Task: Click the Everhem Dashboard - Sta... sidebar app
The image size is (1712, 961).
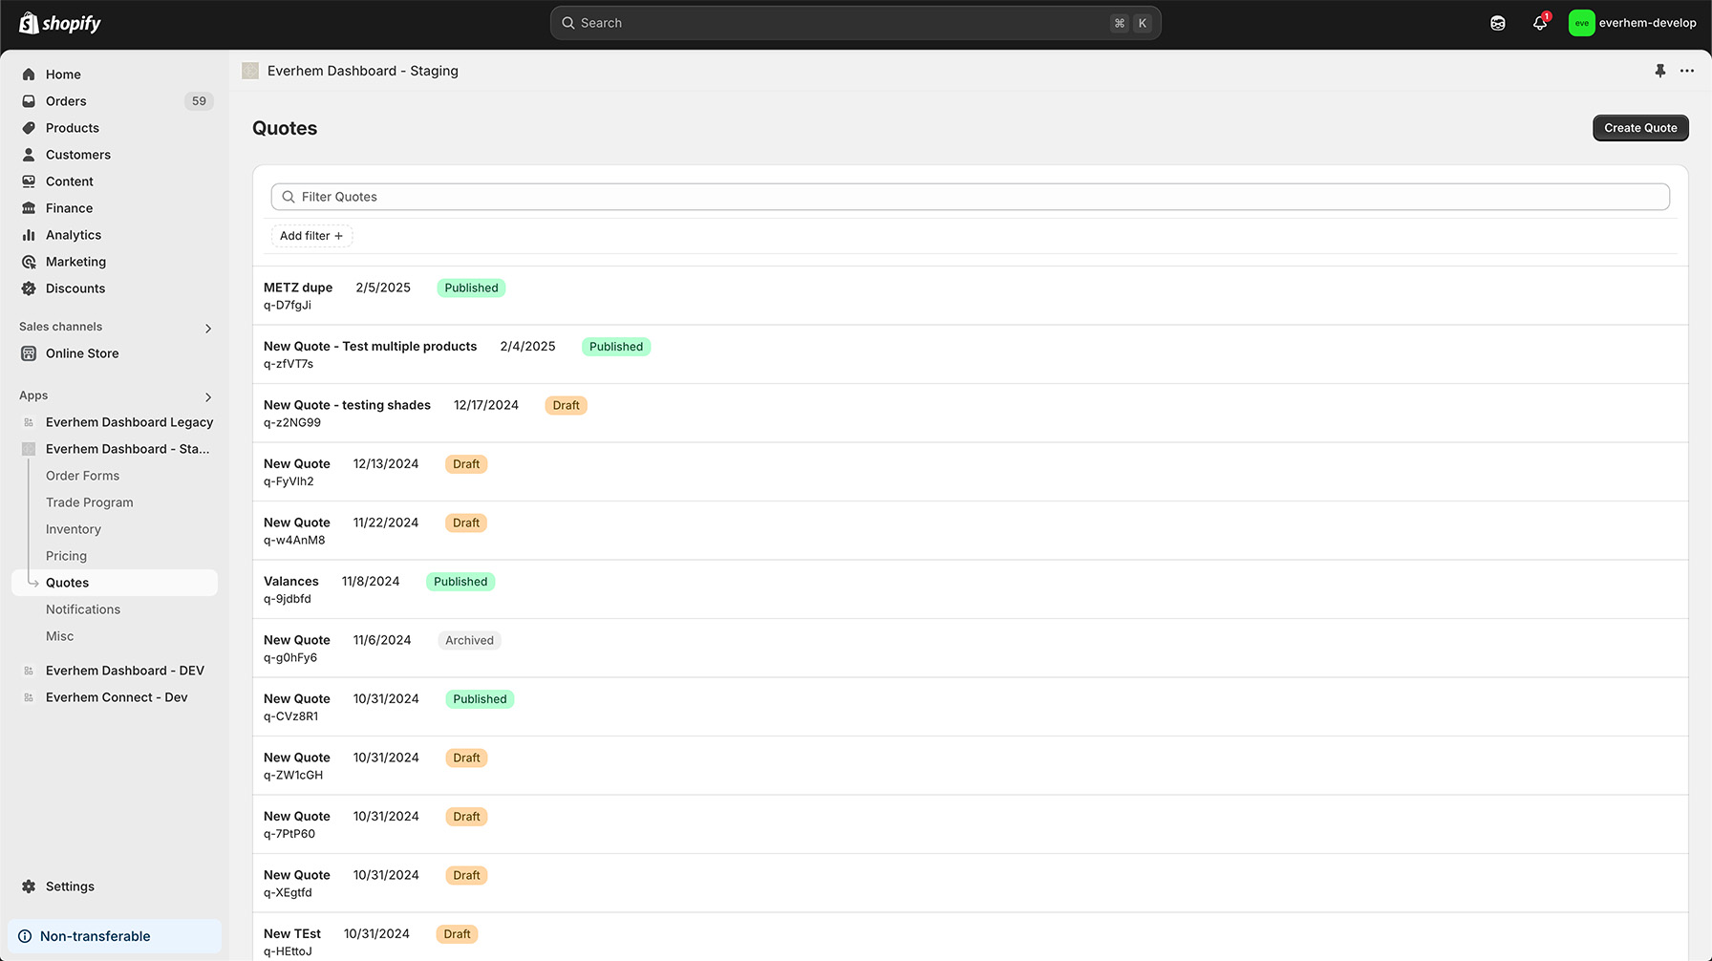Action: 115,449
